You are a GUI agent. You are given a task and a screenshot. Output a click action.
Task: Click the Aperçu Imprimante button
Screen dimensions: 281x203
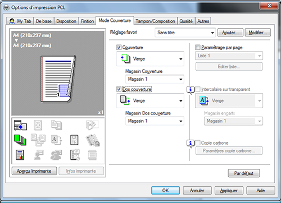34,171
